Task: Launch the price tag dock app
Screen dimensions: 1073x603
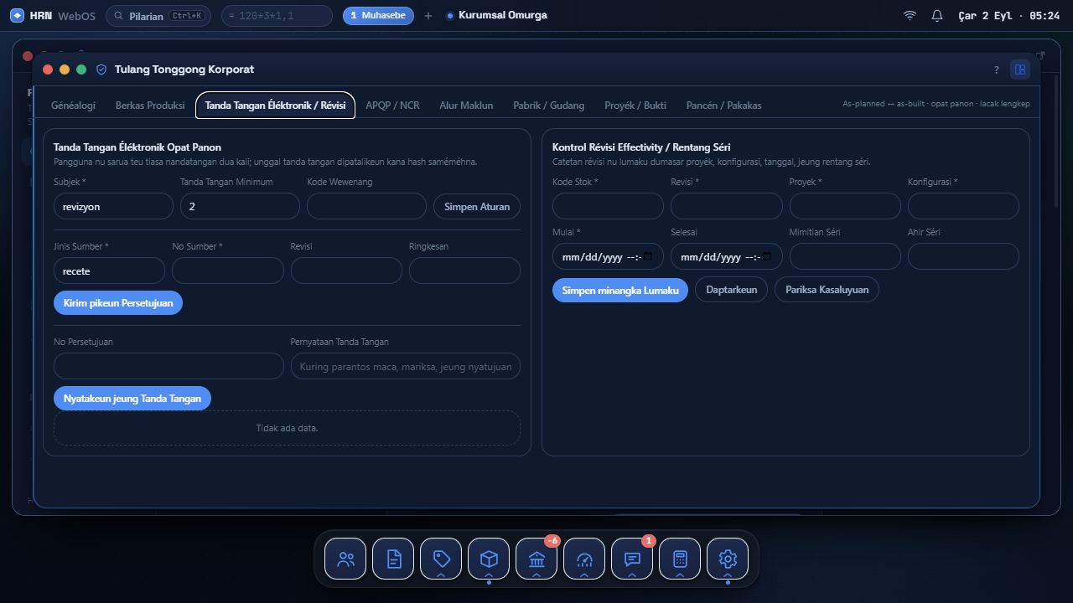Action: (x=441, y=559)
